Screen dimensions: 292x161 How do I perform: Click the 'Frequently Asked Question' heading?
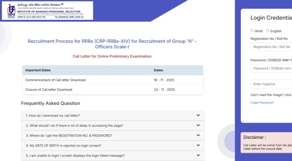(50, 103)
